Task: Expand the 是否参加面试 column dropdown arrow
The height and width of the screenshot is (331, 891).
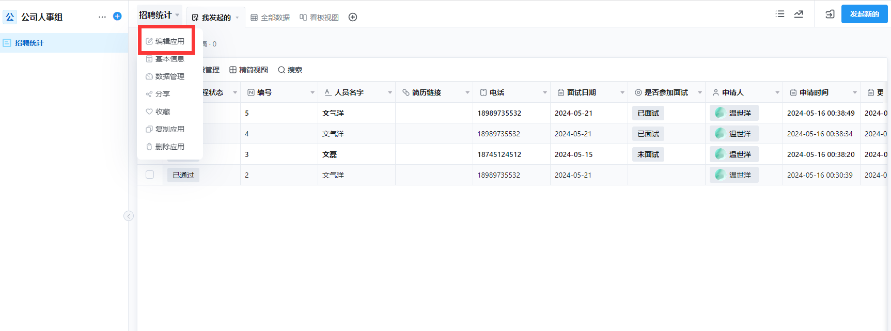Action: pyautogui.click(x=700, y=93)
